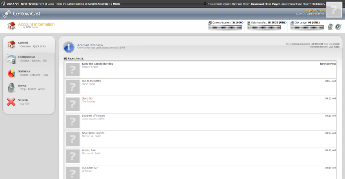Image resolution: width=345 pixels, height=179 pixels.
Task: Click the artist Jamie Owens Collins
Action: (x=93, y=119)
